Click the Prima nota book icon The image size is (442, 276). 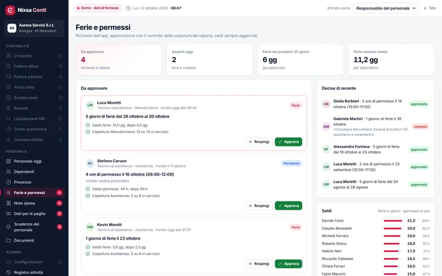[x=8, y=87]
